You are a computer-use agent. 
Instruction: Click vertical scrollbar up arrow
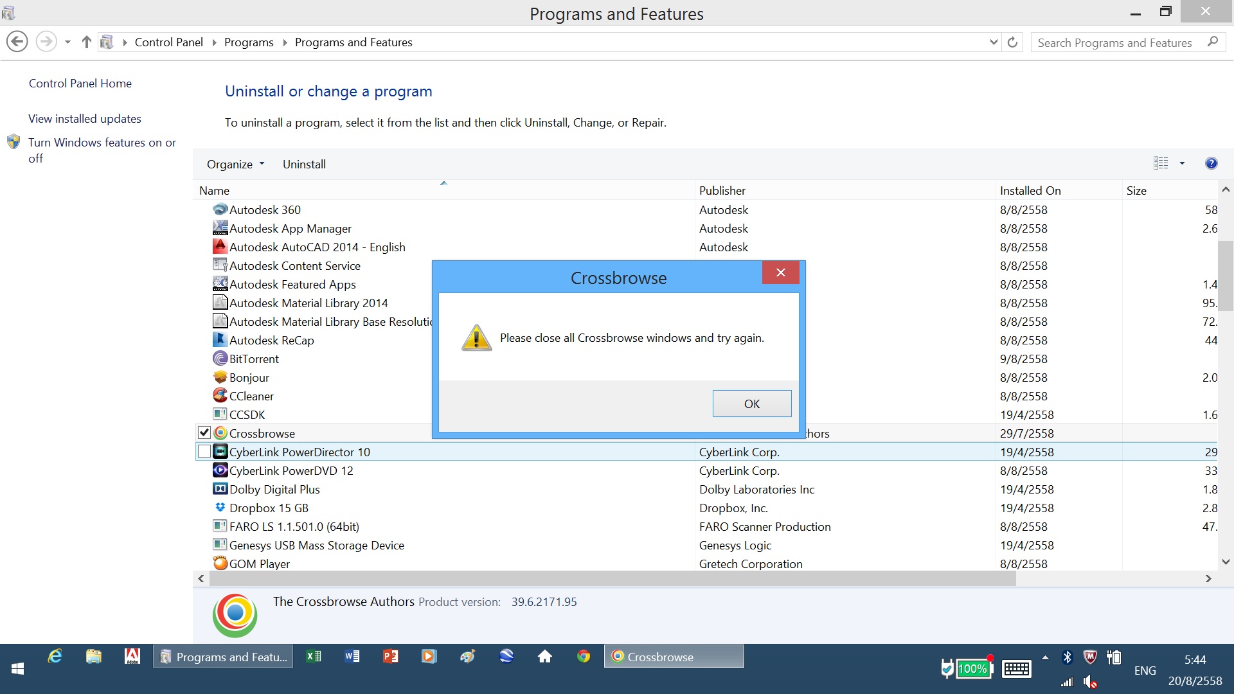point(1225,190)
